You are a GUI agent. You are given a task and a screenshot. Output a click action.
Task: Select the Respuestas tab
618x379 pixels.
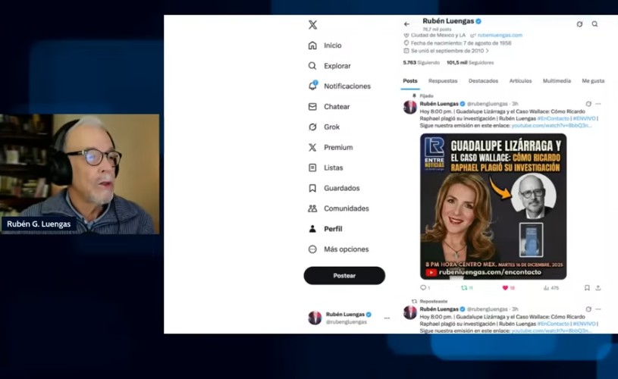point(443,81)
